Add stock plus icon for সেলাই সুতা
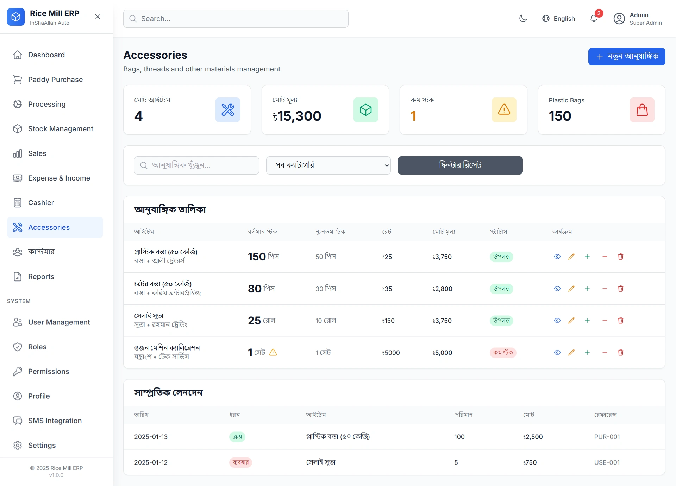 coord(587,321)
